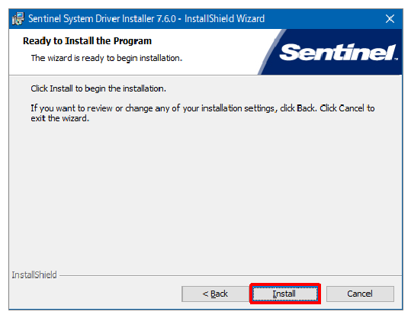411x318 pixels.
Task: Click the empty gray body area of the wizard
Action: pyautogui.click(x=205, y=194)
